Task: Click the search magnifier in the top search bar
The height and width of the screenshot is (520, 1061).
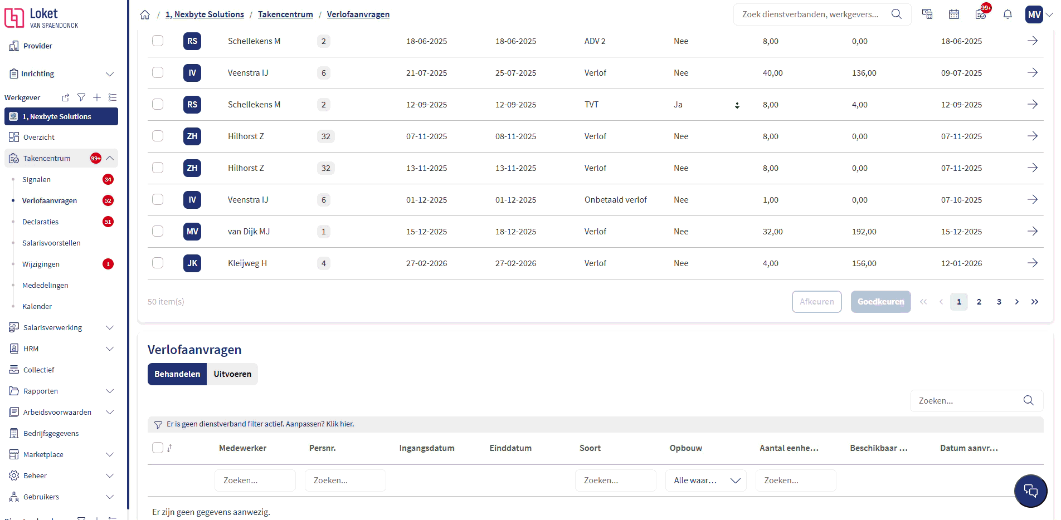Action: click(x=896, y=14)
